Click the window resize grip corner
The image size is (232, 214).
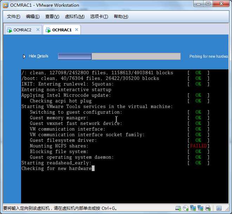pyautogui.click(x=227, y=209)
